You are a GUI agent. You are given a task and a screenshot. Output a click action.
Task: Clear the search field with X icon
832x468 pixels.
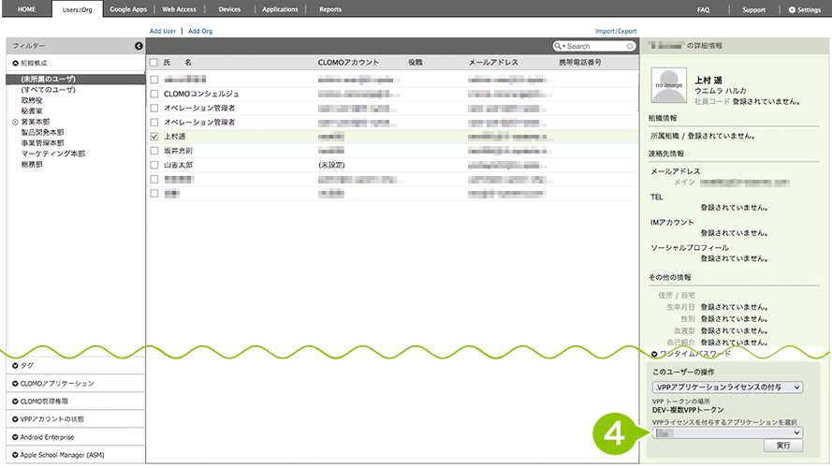pos(631,46)
